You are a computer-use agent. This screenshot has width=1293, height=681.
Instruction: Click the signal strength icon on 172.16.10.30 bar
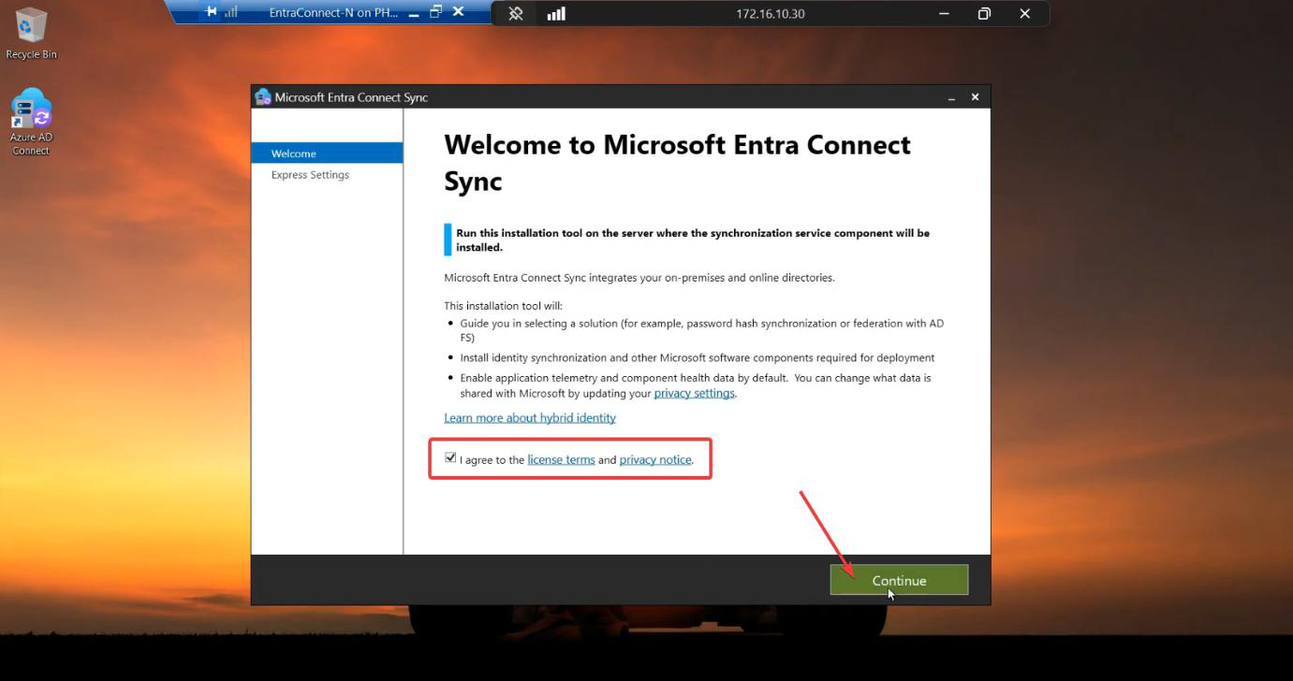(556, 13)
